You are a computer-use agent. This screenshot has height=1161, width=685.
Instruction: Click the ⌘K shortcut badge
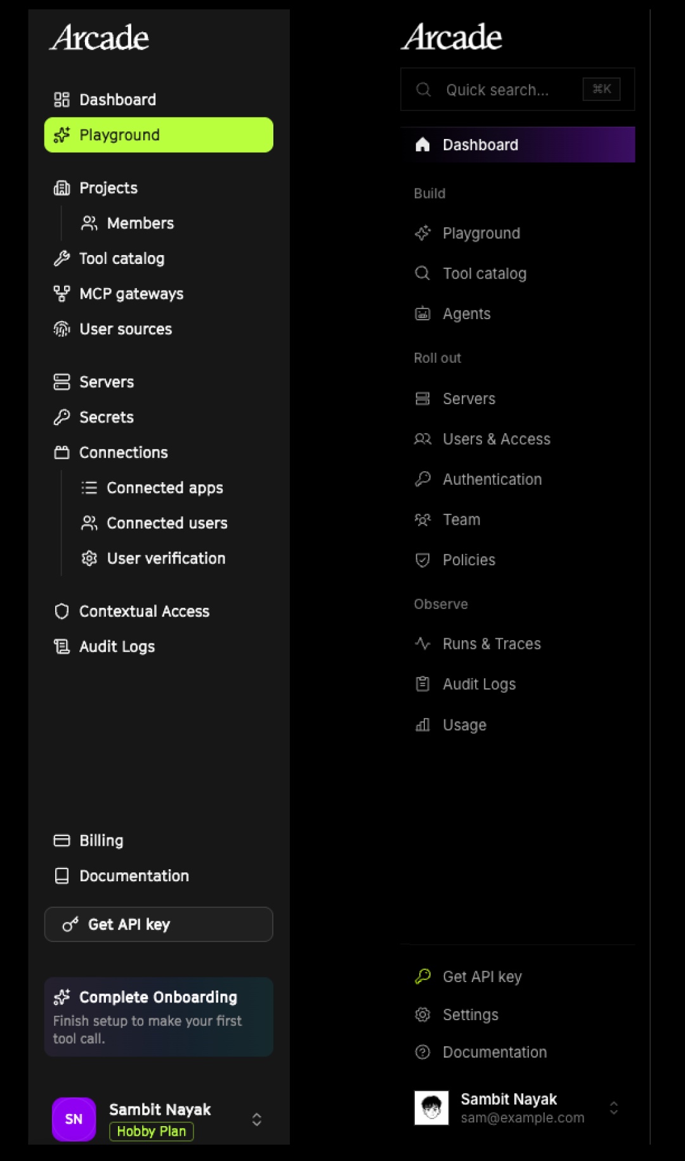point(601,89)
